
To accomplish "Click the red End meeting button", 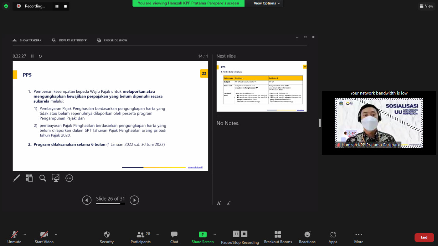I will click(x=424, y=237).
